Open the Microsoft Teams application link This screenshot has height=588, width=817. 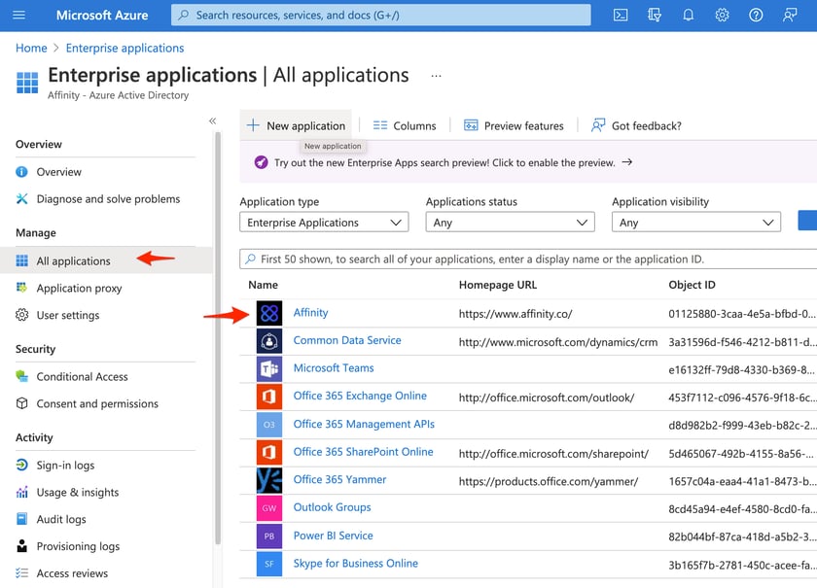(334, 367)
